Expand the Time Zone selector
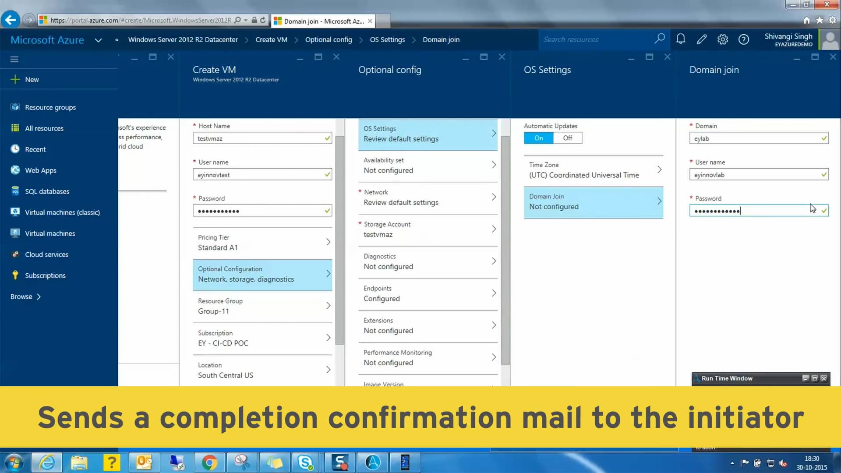841x473 pixels. pos(594,169)
